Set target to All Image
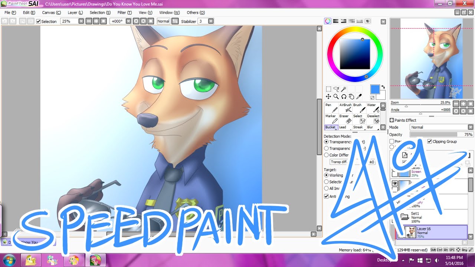Image resolution: width=475 pixels, height=267 pixels. coord(327,188)
